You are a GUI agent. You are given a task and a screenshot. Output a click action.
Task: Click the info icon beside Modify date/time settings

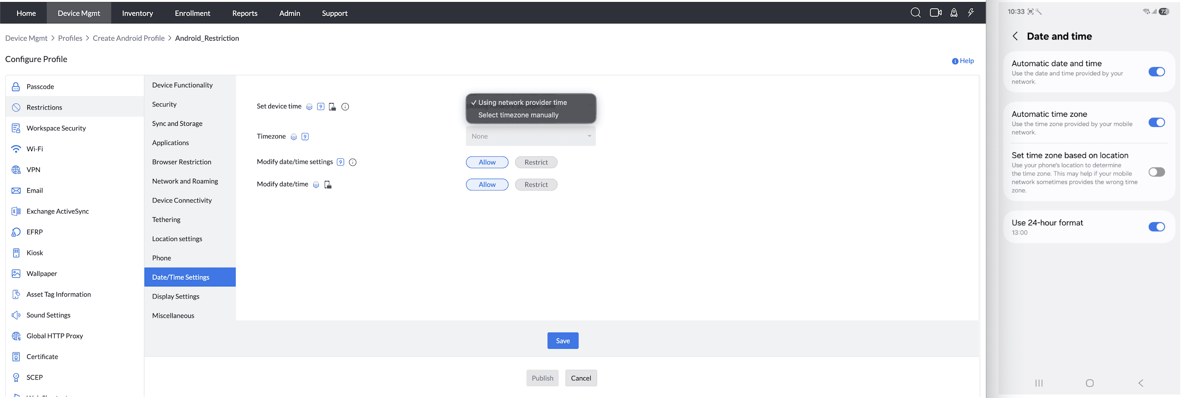tap(353, 162)
